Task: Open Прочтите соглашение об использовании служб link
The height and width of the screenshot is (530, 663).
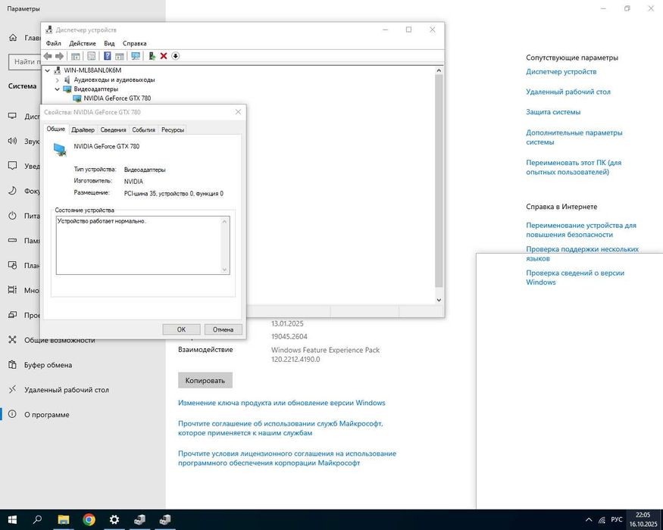Action: tap(280, 428)
